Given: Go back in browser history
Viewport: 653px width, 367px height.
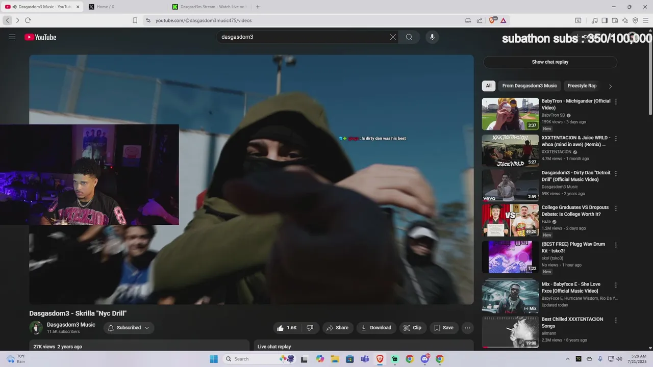Looking at the screenshot, I should pos(8,20).
